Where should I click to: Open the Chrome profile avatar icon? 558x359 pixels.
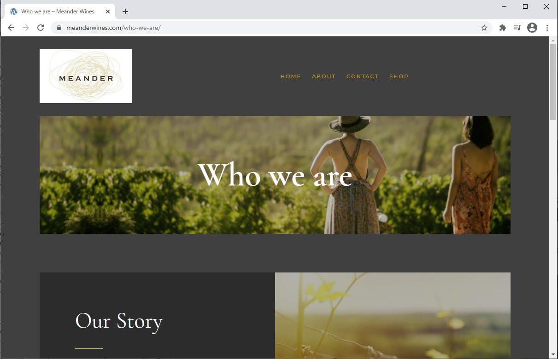532,28
